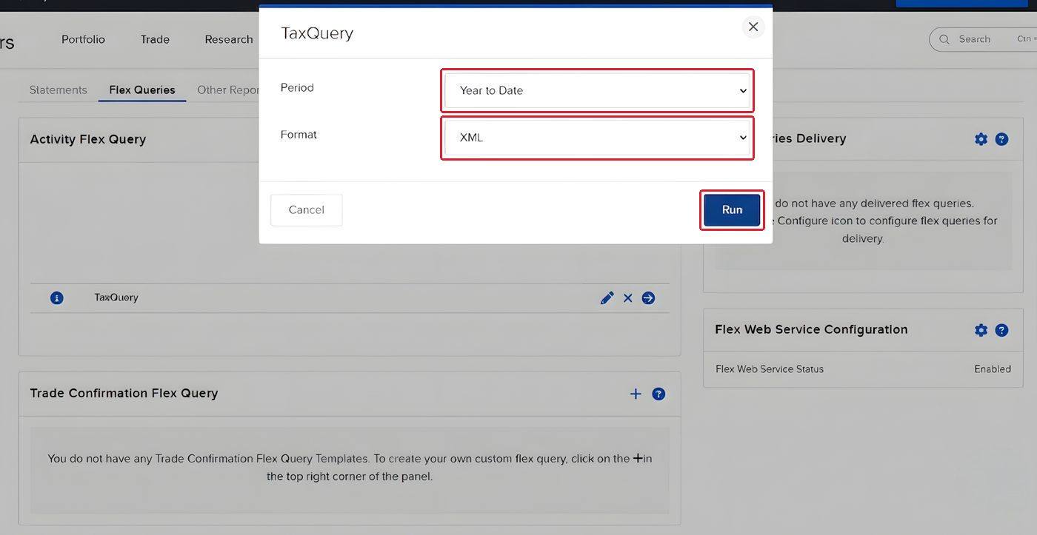Click the Trade Confirmation Flex Query heading
Image resolution: width=1037 pixels, height=535 pixels.
tap(124, 393)
